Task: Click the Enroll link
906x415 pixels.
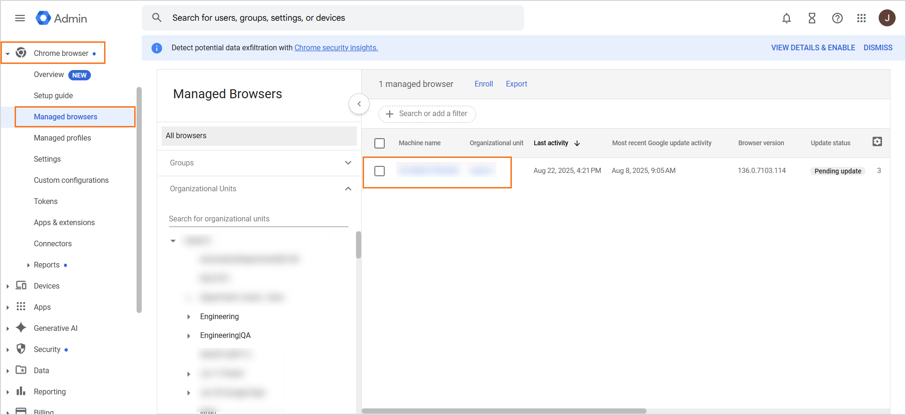Action: 484,84
